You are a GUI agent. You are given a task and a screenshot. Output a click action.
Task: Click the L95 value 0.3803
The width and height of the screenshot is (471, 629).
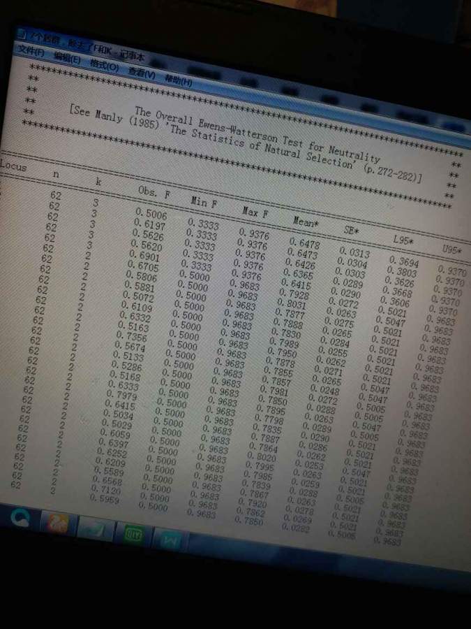(402, 273)
